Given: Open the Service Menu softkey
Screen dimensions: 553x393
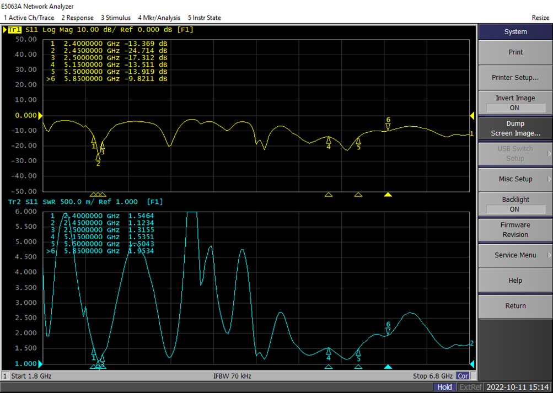Looking at the screenshot, I should point(516,255).
